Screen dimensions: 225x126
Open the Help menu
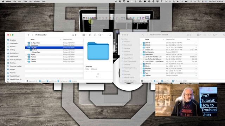(44, 1)
